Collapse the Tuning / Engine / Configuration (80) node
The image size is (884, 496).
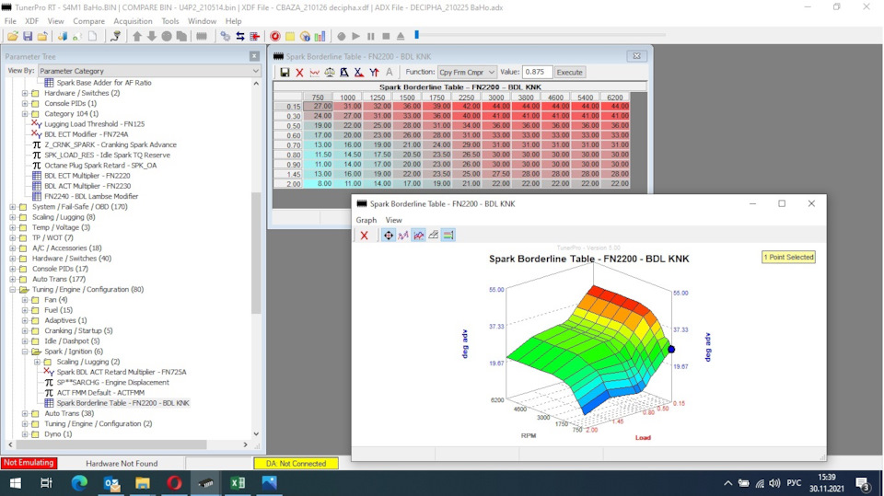coord(12,289)
